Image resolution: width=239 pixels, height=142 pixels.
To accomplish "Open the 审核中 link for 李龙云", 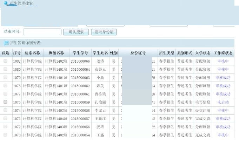I will pyautogui.click(x=223, y=111).
